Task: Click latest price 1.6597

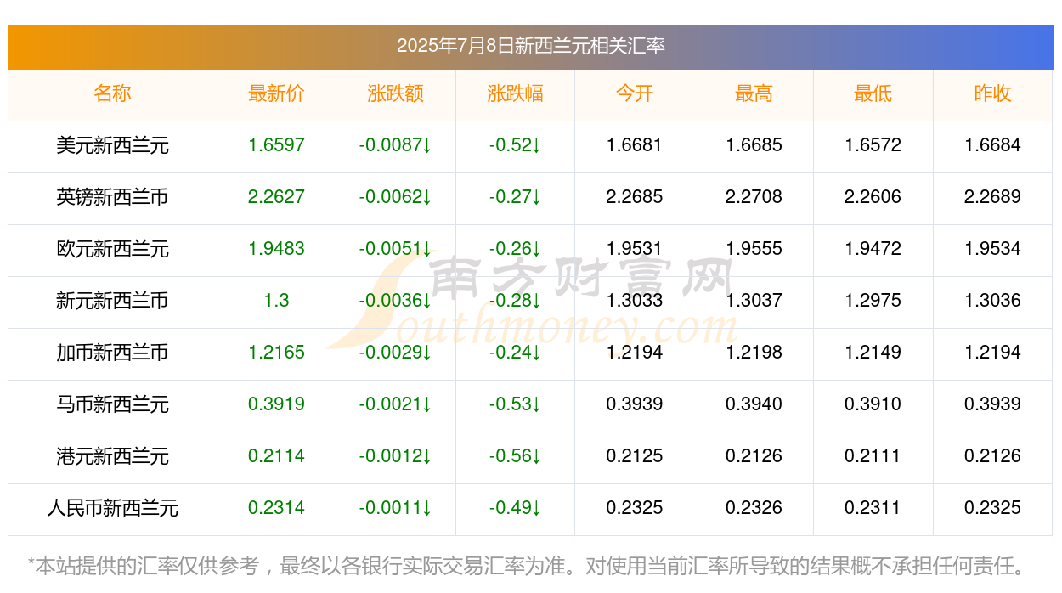Action: tap(276, 145)
